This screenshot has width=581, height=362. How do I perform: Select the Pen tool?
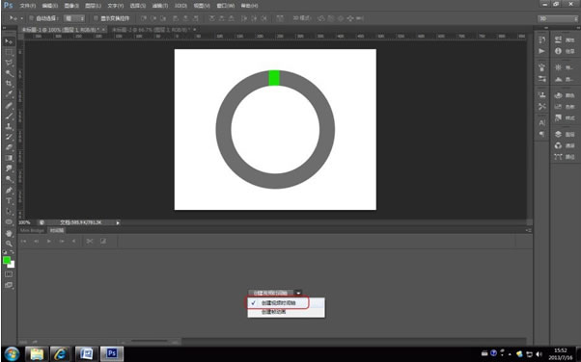click(9, 190)
